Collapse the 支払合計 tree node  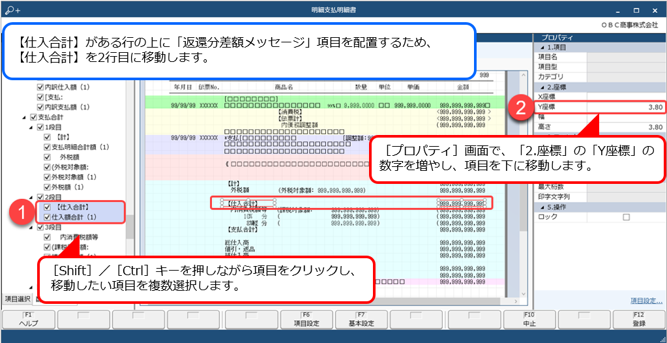click(24, 117)
